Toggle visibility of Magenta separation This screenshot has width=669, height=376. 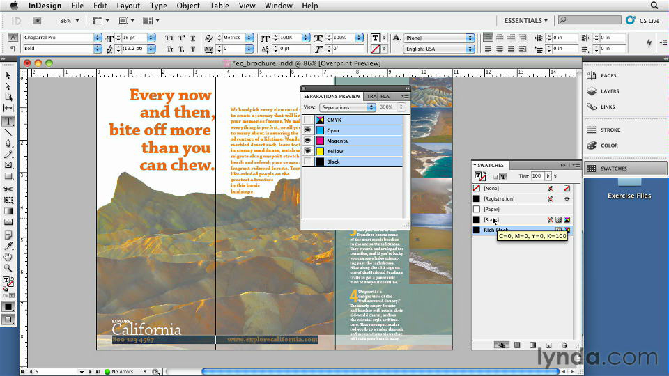click(307, 141)
